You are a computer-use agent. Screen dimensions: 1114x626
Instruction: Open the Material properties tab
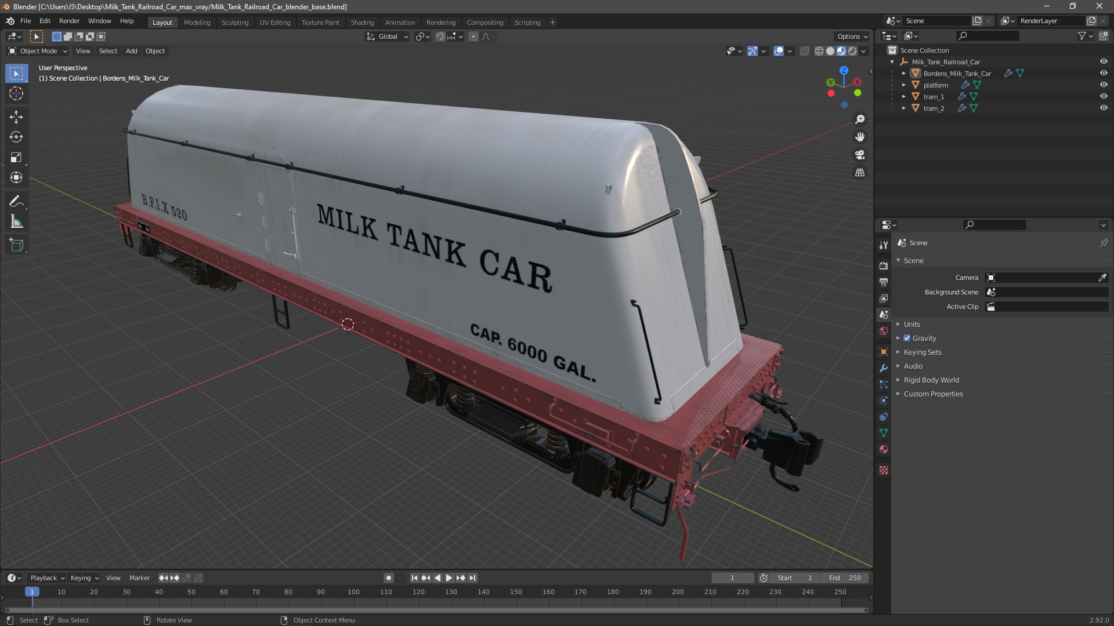pyautogui.click(x=884, y=449)
